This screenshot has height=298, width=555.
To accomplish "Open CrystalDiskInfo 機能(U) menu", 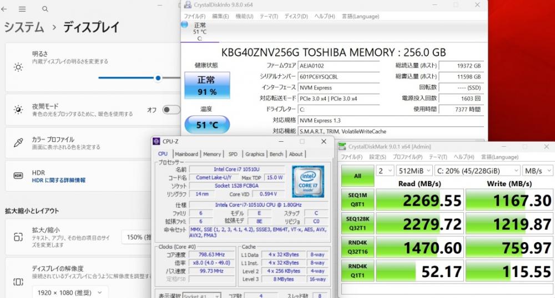I will coord(244,16).
